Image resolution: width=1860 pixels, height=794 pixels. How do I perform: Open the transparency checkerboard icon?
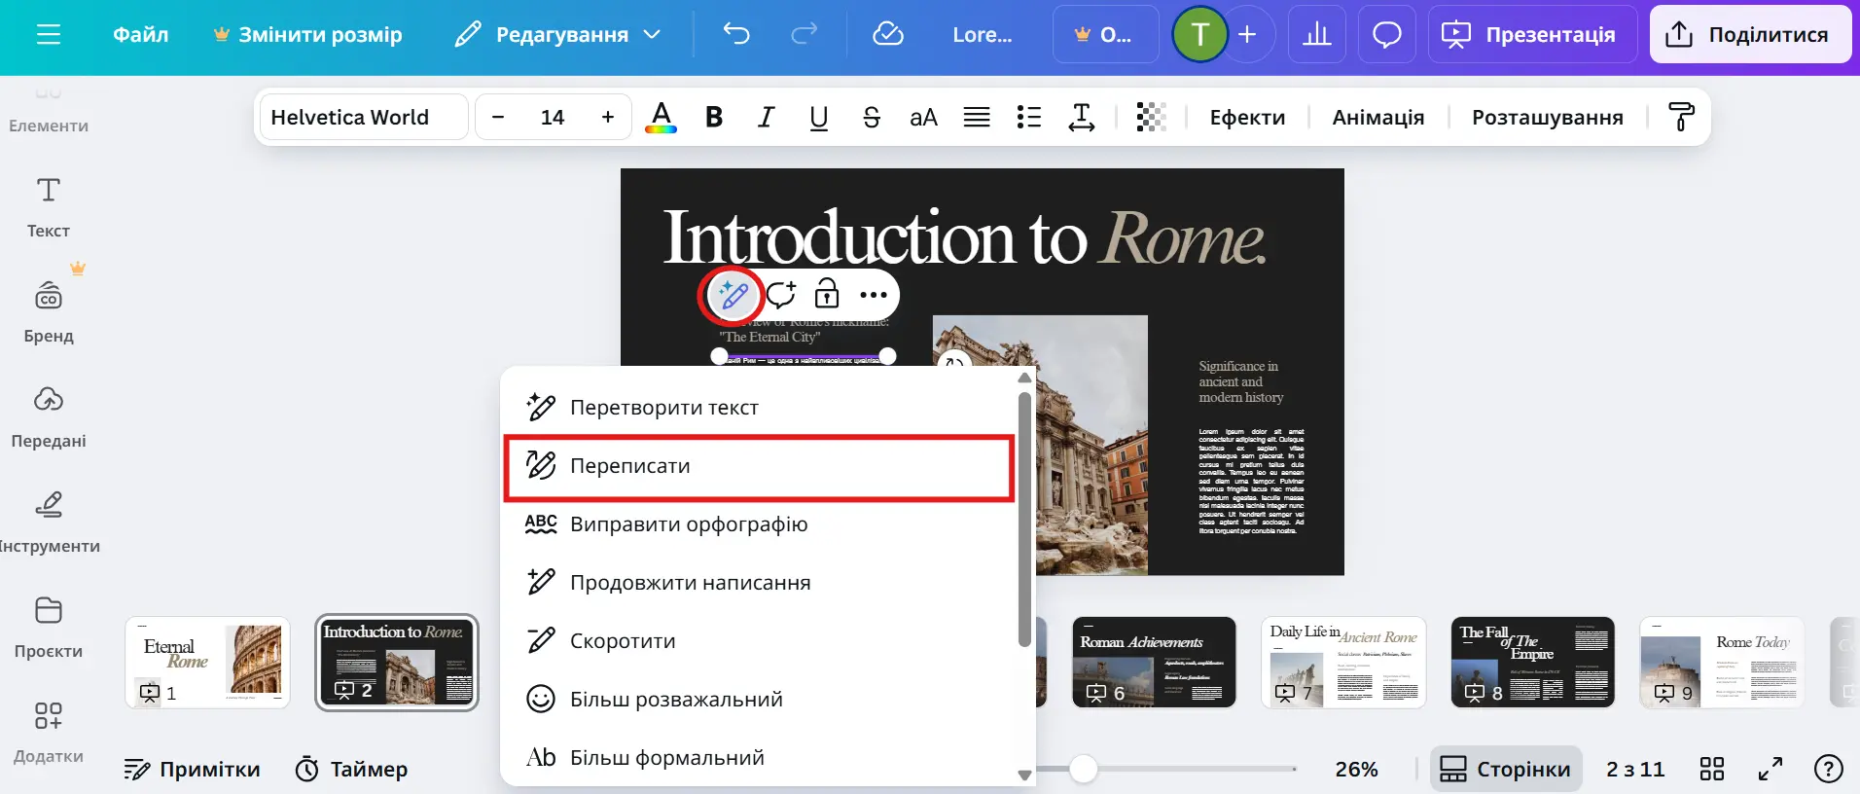[1151, 118]
